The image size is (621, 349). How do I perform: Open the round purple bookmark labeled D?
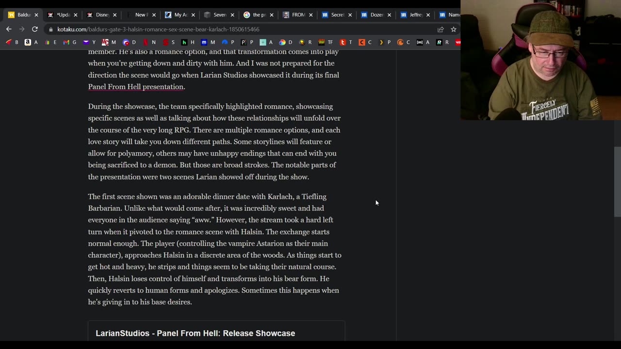130,42
